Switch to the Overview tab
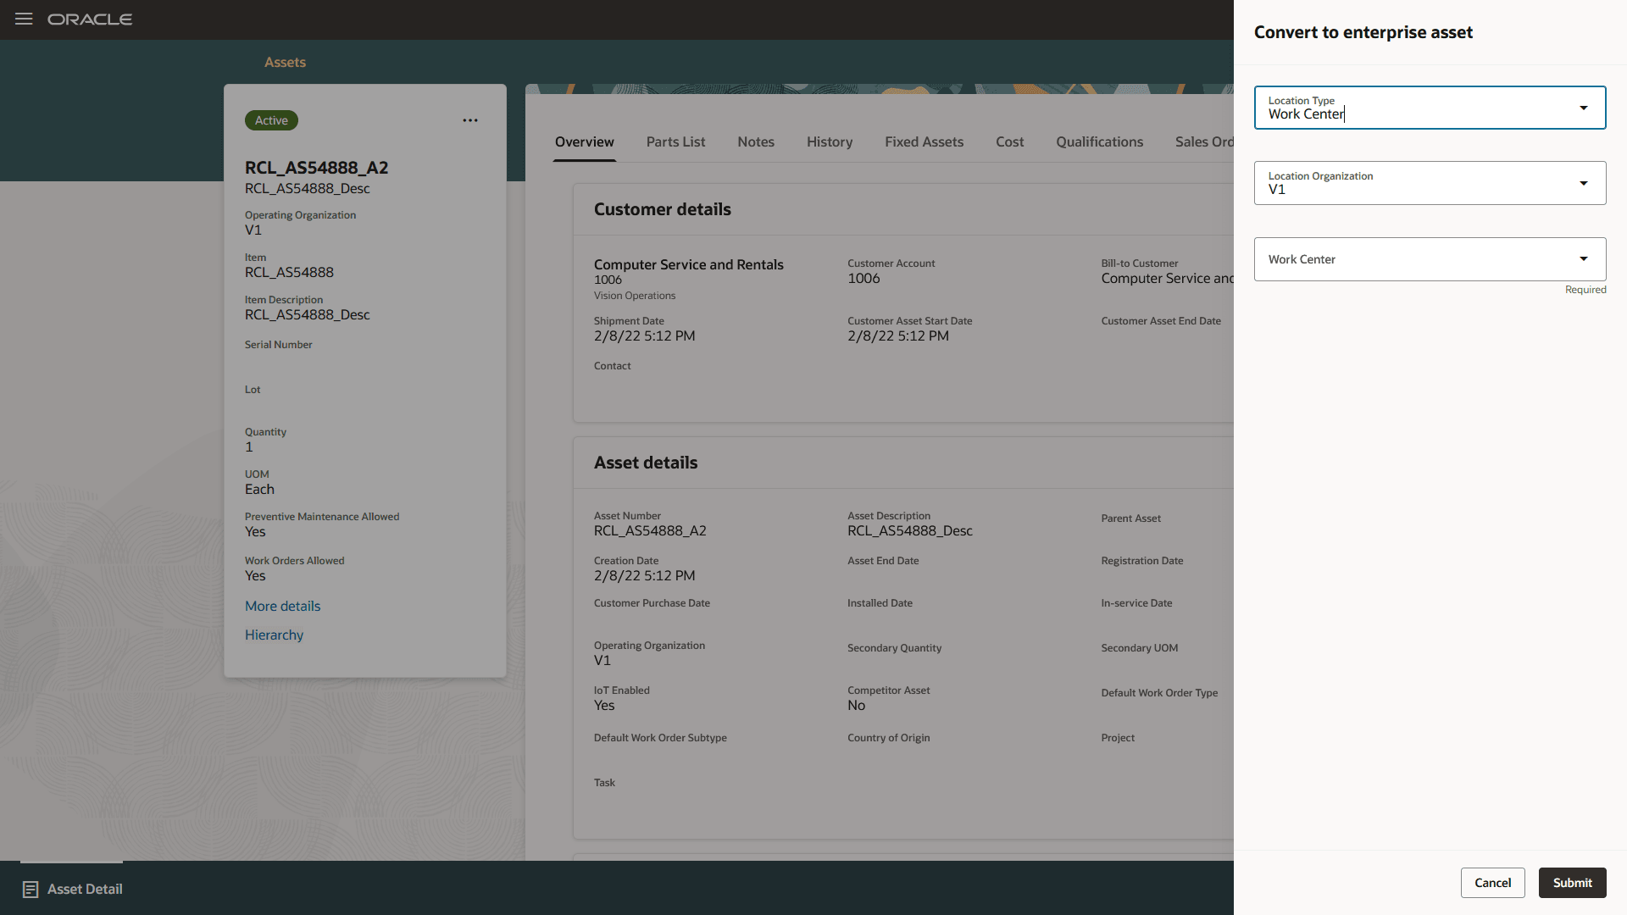Image resolution: width=1627 pixels, height=915 pixels. click(585, 141)
